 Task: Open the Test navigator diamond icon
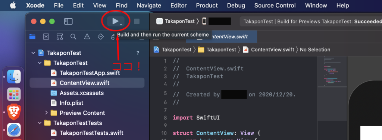click(x=101, y=36)
